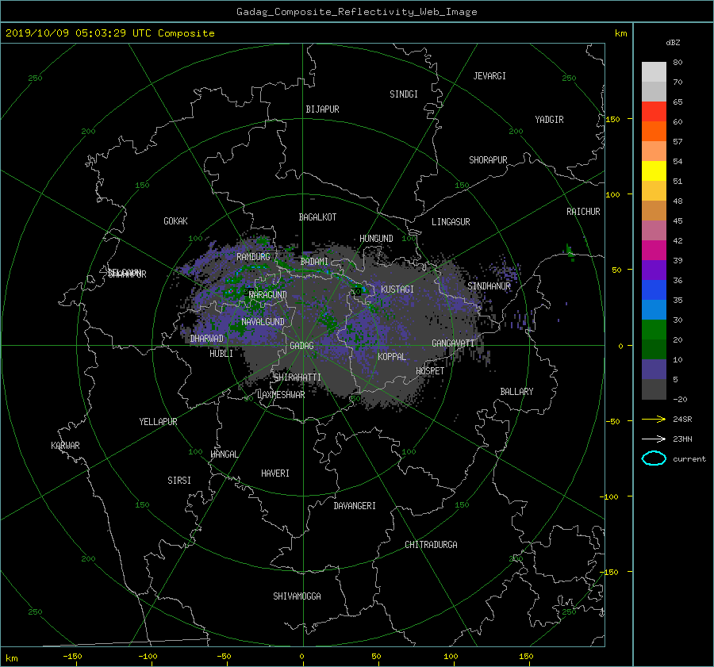The height and width of the screenshot is (667, 714).
Task: Click the yellow 24SR arrow icon
Action: click(654, 419)
